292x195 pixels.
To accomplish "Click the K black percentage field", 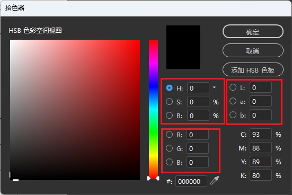I will [260, 175].
